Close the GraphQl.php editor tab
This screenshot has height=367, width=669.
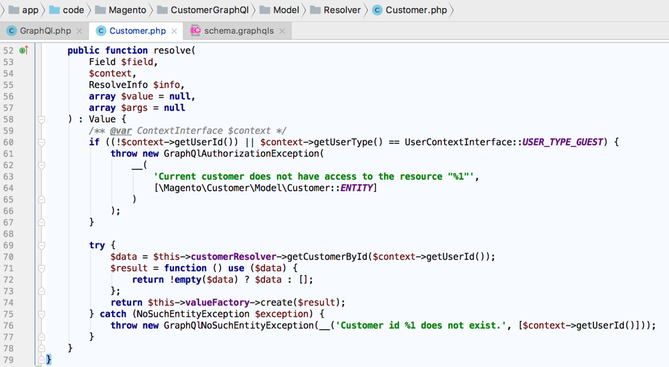[80, 31]
